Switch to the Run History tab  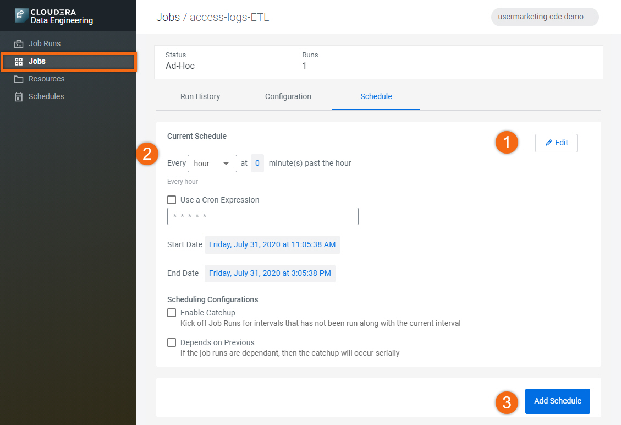pyautogui.click(x=200, y=96)
